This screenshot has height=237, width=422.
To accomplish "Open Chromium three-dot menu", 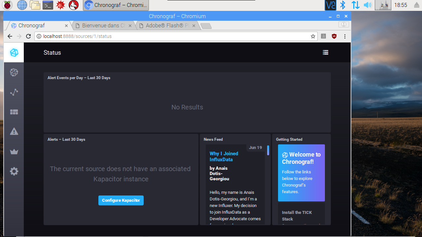I will click(345, 36).
